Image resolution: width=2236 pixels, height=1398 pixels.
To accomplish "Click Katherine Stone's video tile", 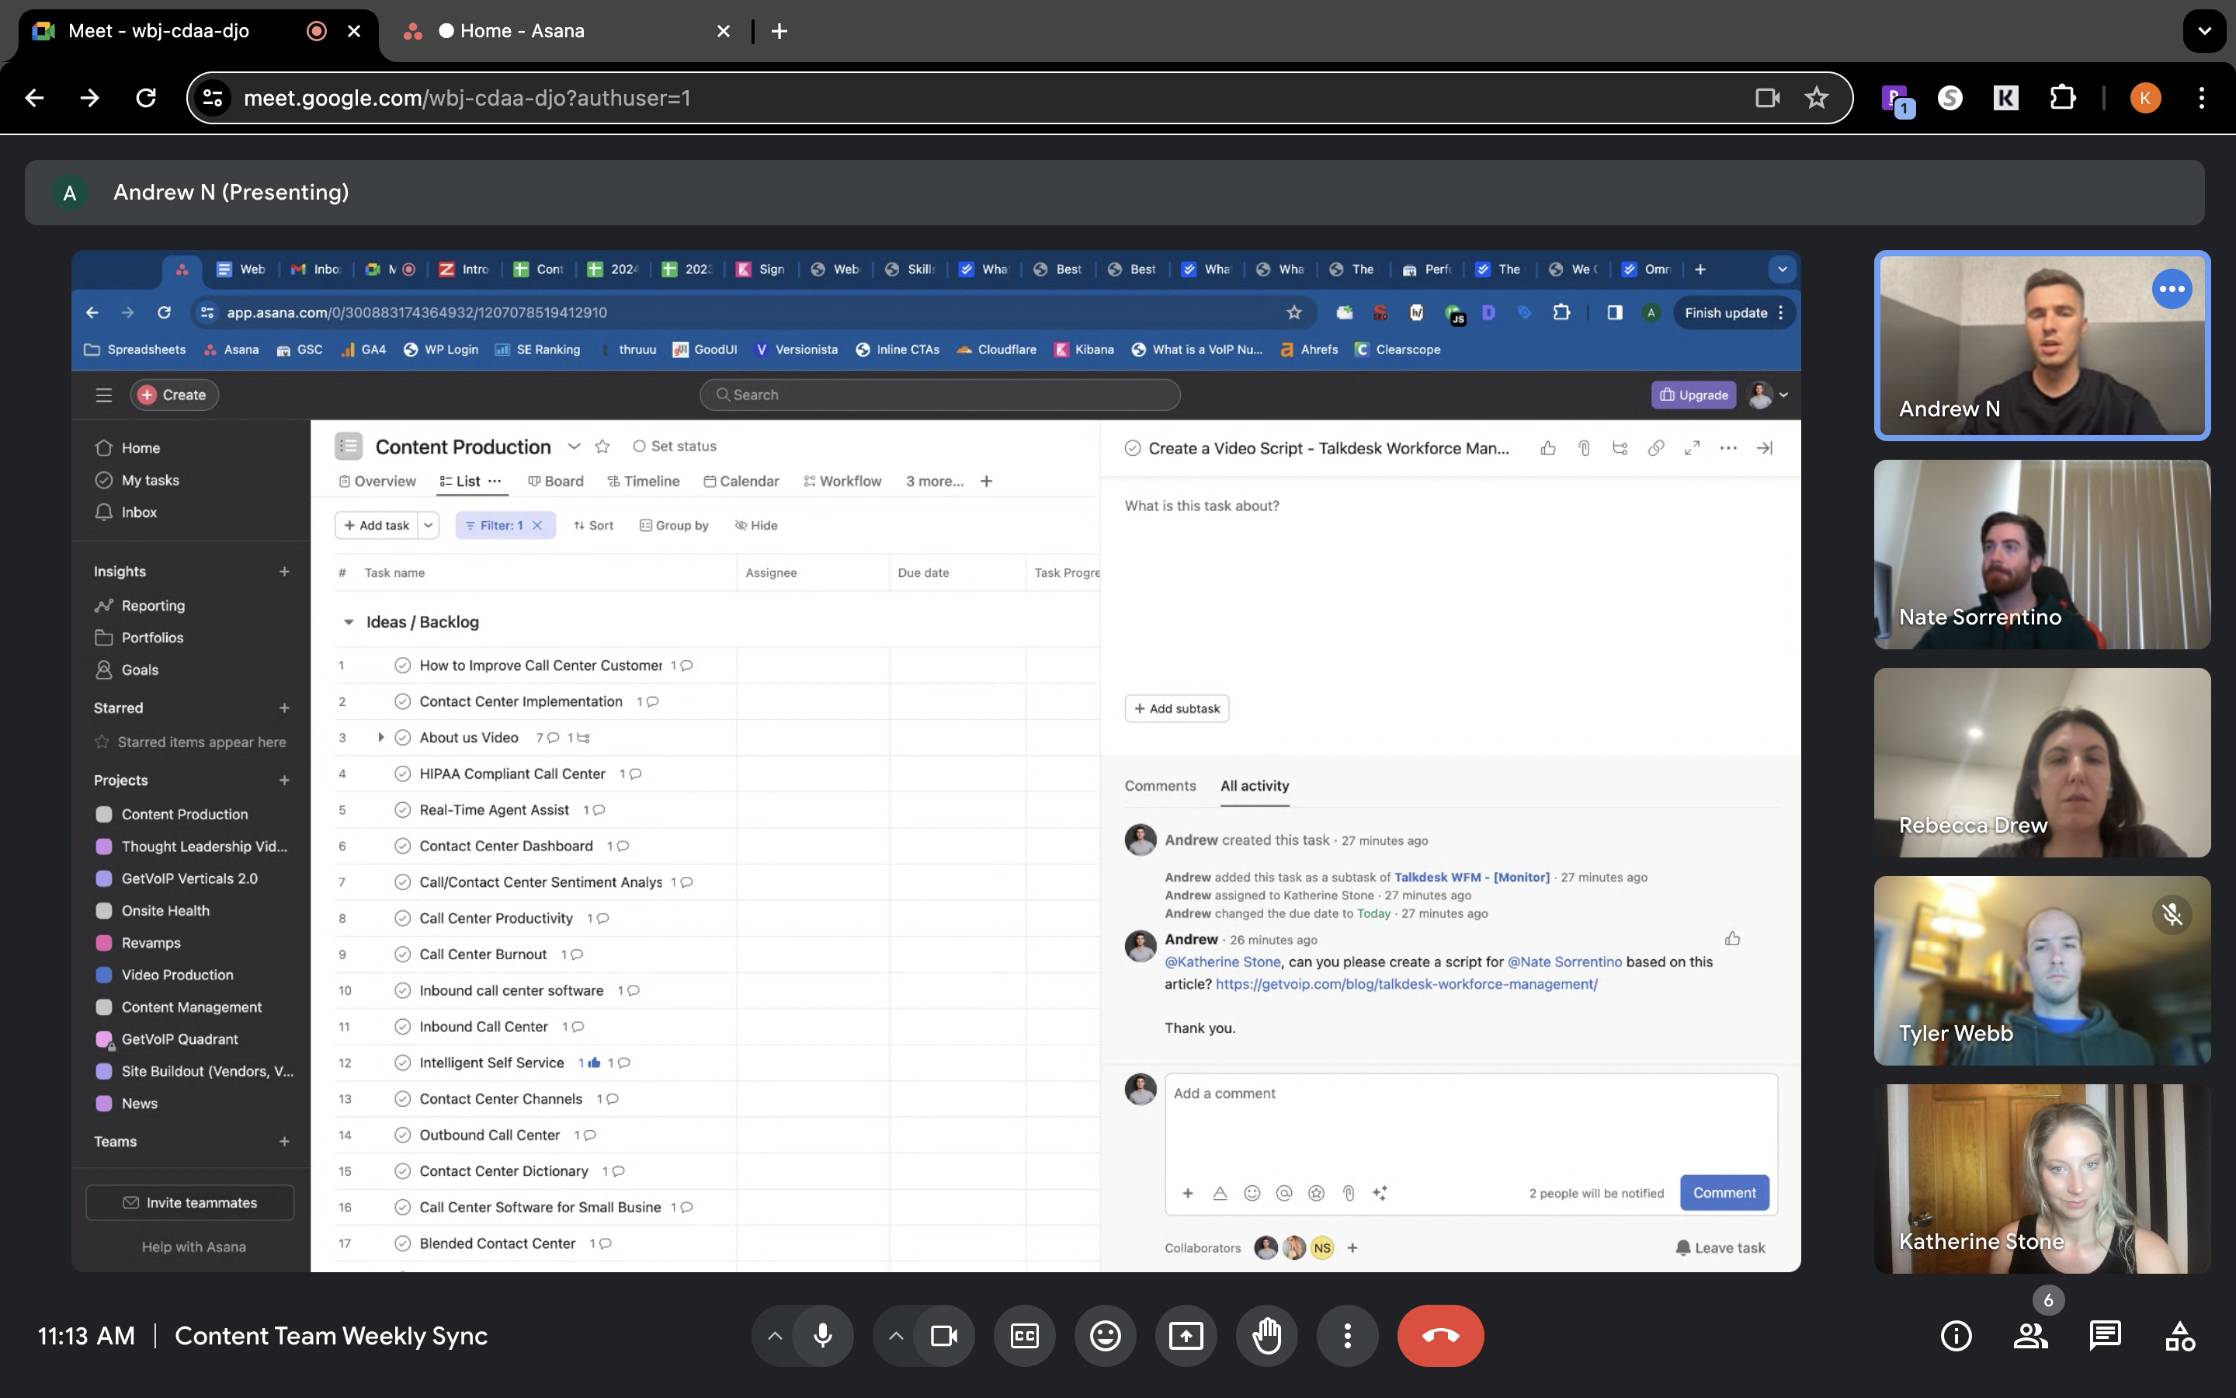I will [x=2042, y=1178].
